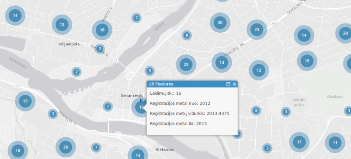Select 'Registracijos metų vidurkis: 2013.4375' text
Screen dimensions: 351x159
coord(190,114)
